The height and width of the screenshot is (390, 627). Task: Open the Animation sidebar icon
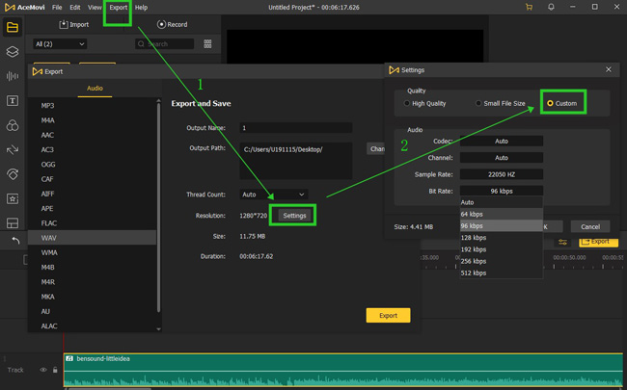[13, 174]
